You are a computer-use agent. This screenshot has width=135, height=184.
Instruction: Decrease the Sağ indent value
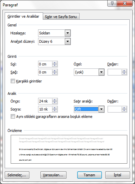54,73
